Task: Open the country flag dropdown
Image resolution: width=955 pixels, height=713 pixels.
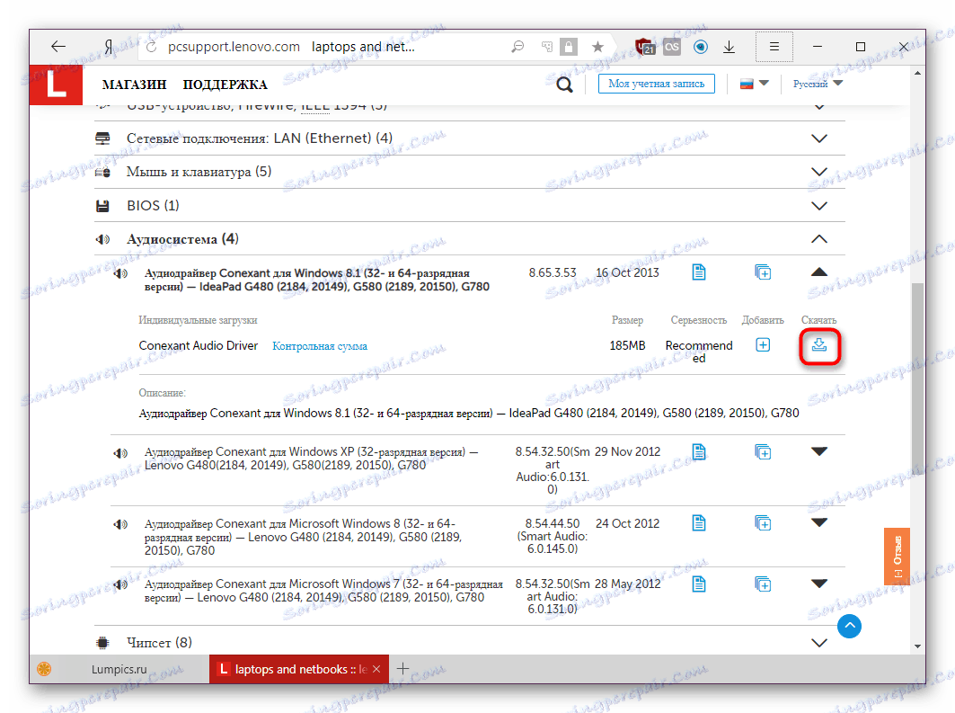Action: (x=755, y=84)
